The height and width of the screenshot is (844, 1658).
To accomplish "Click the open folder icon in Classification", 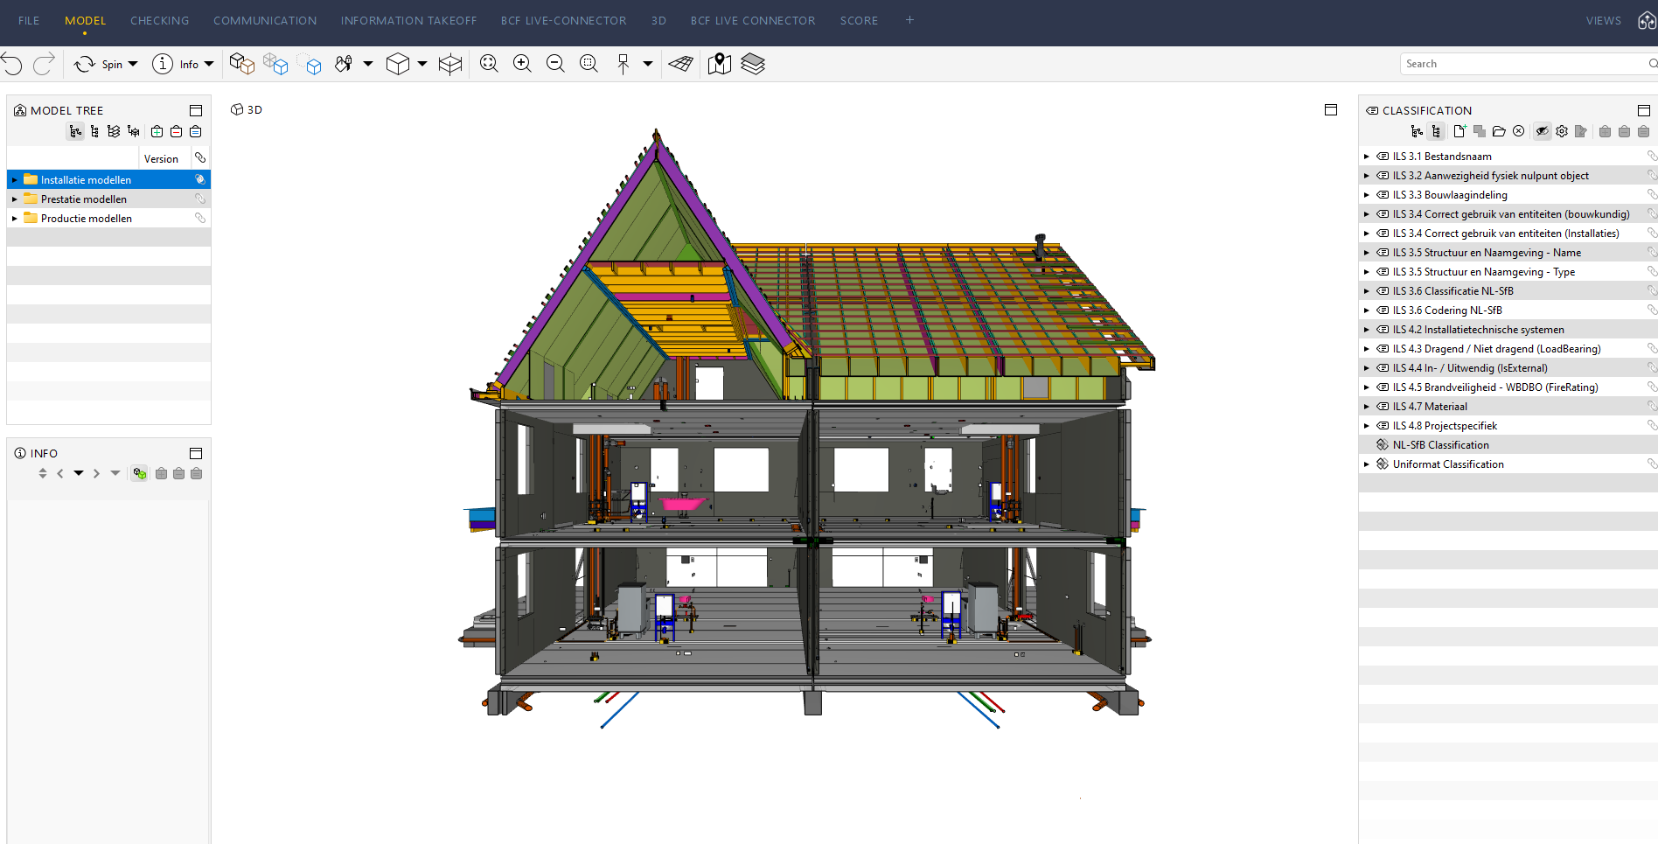I will 1499,131.
